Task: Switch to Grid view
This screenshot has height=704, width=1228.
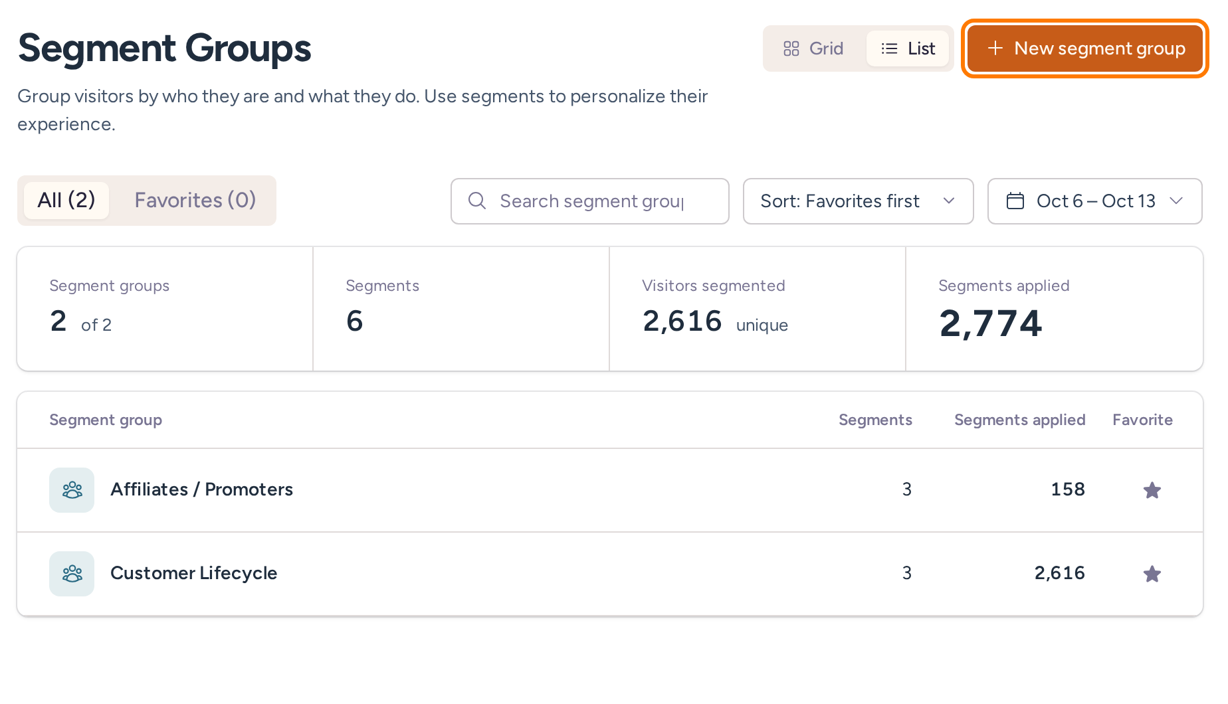Action: (813, 48)
